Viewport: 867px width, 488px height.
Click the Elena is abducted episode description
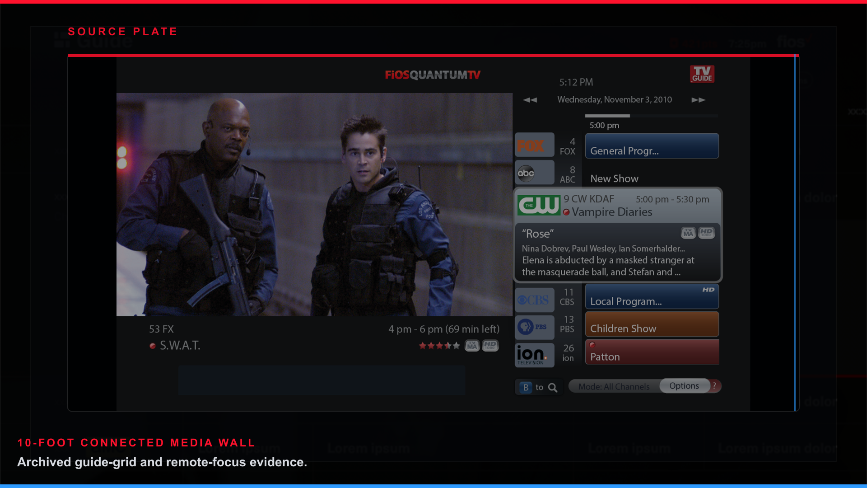pos(608,266)
